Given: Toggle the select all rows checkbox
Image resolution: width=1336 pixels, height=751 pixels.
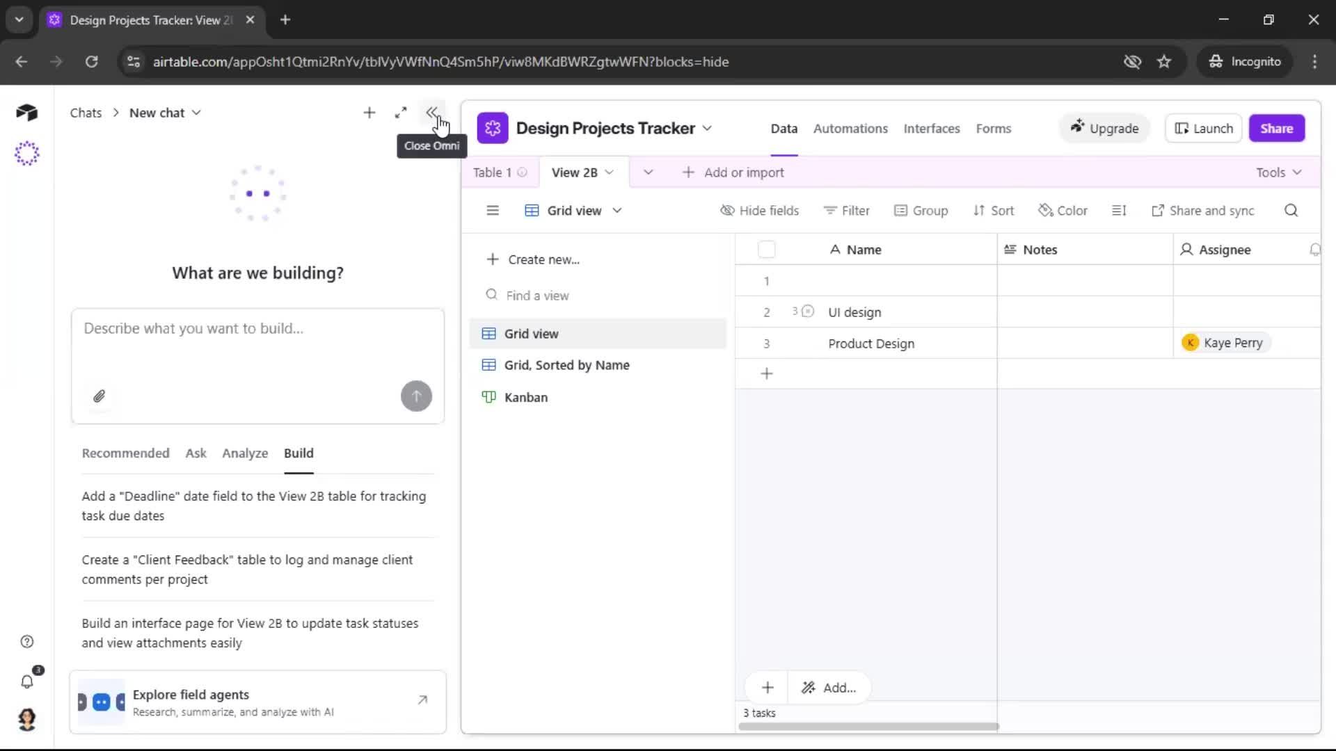Looking at the screenshot, I should pyautogui.click(x=766, y=250).
